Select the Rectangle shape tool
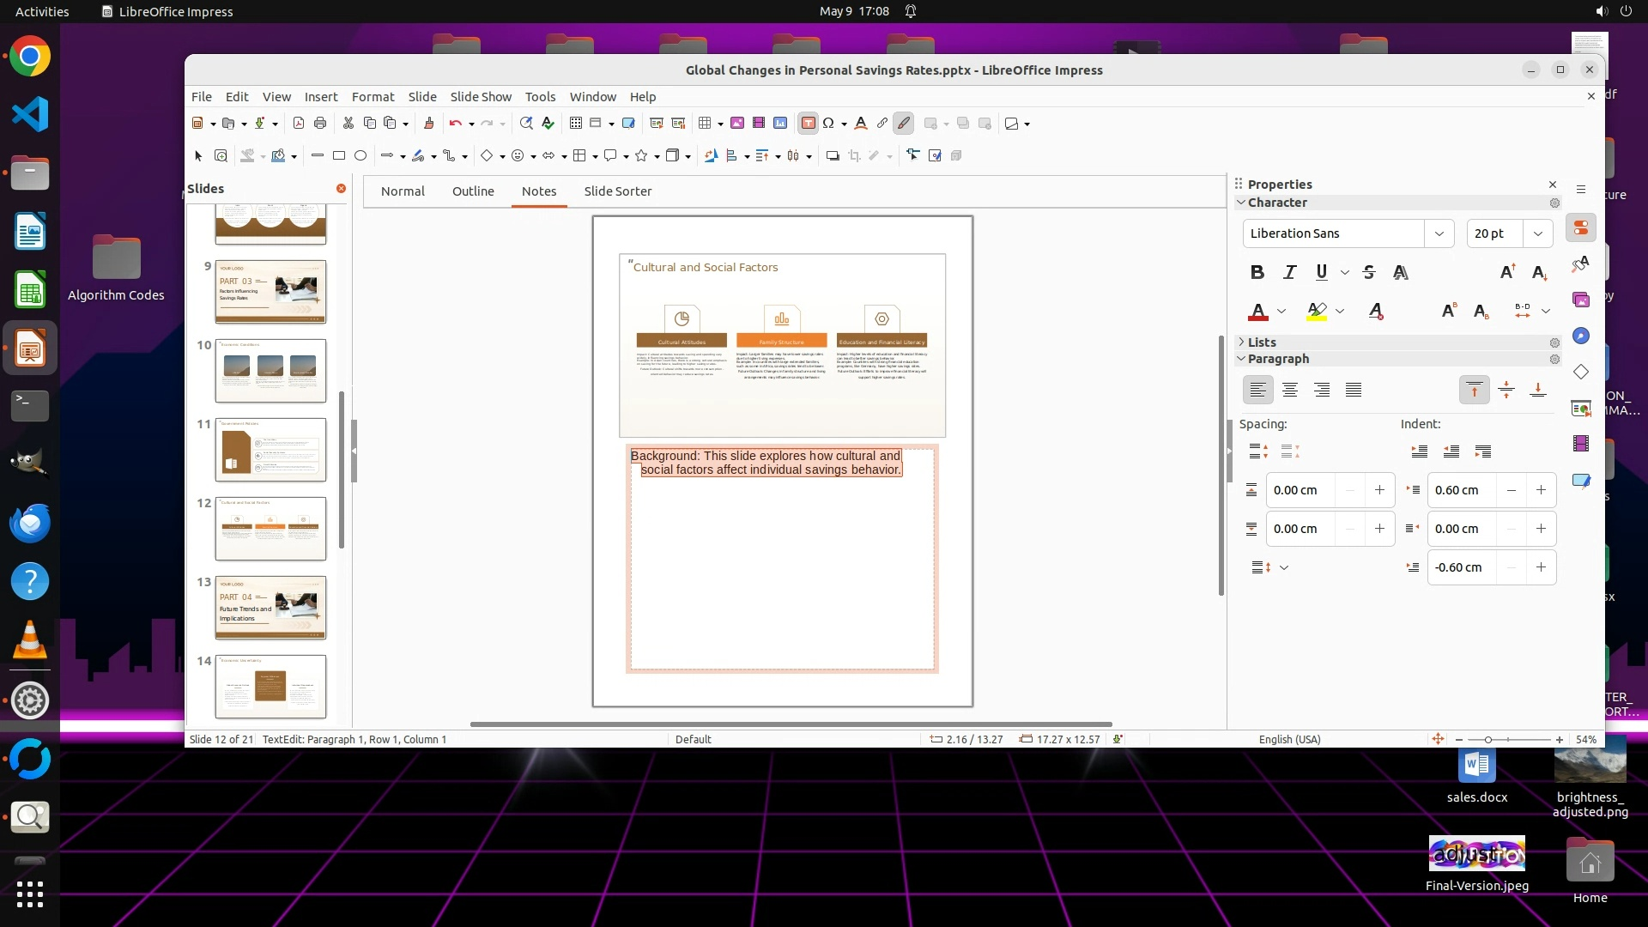Screen dimensions: 1648x927 click(x=339, y=155)
